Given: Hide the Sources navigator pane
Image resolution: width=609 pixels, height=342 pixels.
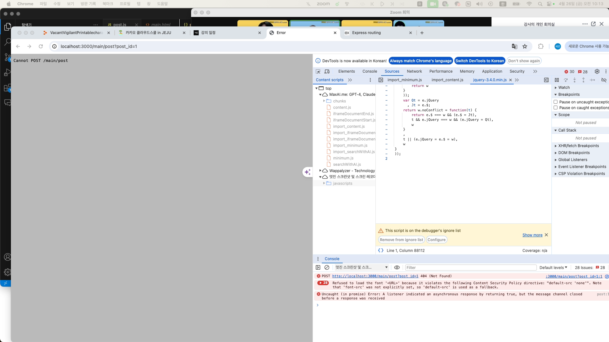Looking at the screenshot, I should tap(381, 80).
